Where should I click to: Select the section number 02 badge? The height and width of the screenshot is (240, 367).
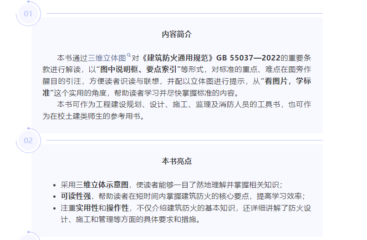tap(28, 140)
